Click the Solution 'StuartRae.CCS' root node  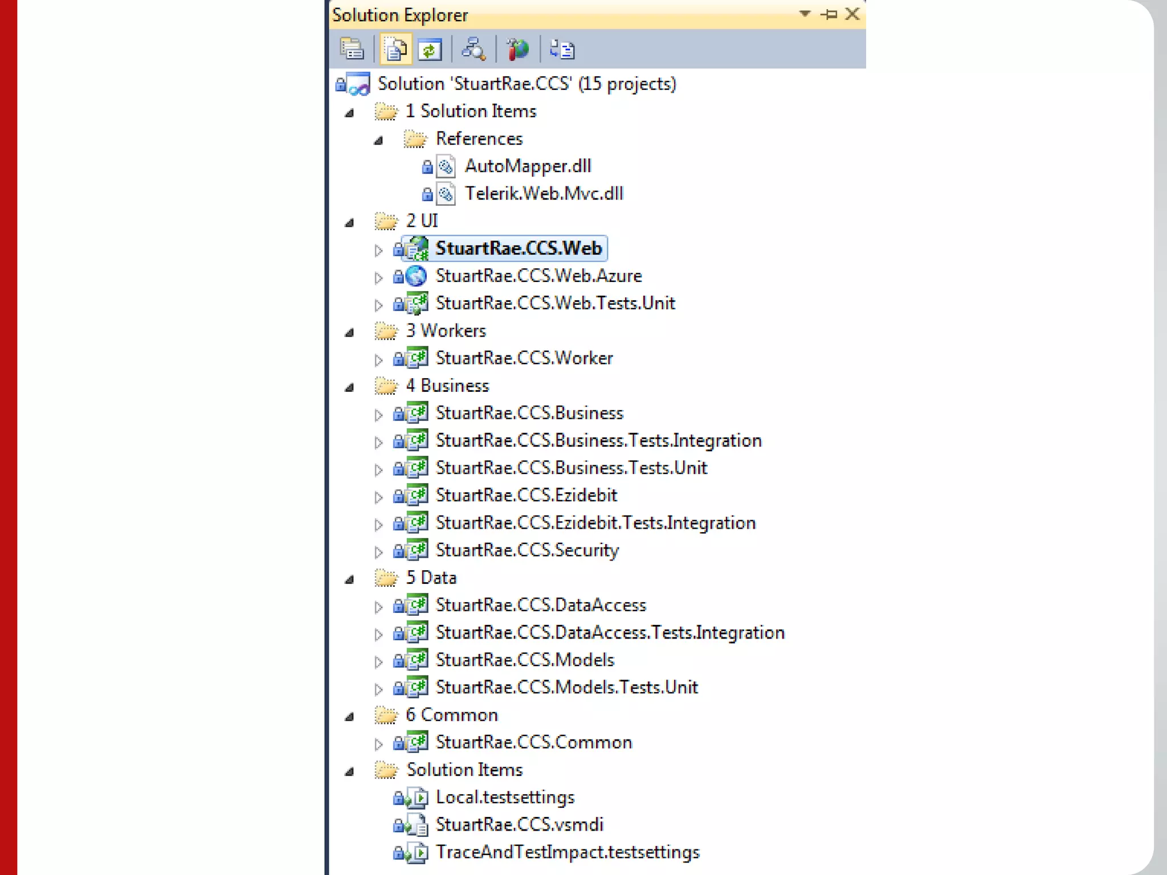pos(527,84)
